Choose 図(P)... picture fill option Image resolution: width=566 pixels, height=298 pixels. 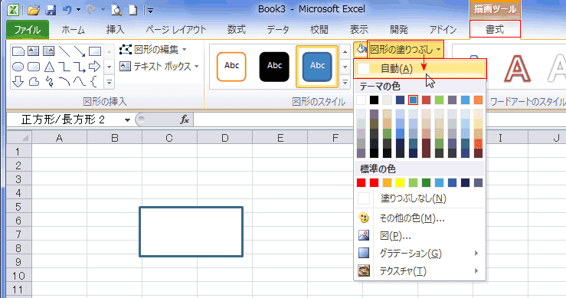(420, 236)
